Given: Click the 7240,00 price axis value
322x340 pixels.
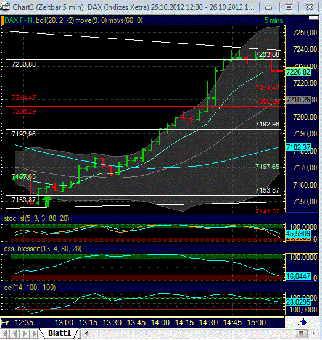Looking at the screenshot, I should [305, 49].
